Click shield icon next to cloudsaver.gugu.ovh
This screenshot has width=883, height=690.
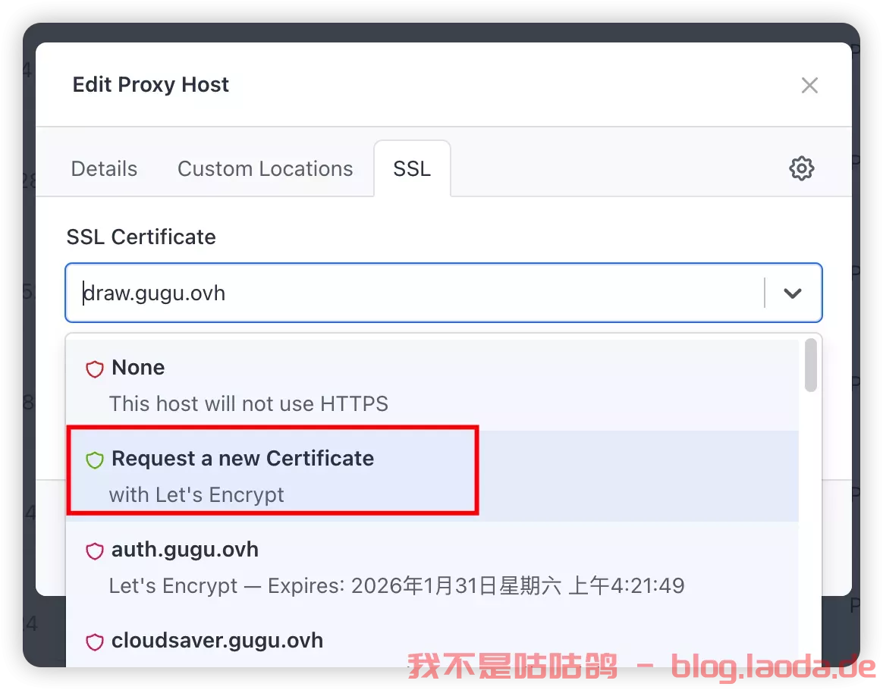94,642
